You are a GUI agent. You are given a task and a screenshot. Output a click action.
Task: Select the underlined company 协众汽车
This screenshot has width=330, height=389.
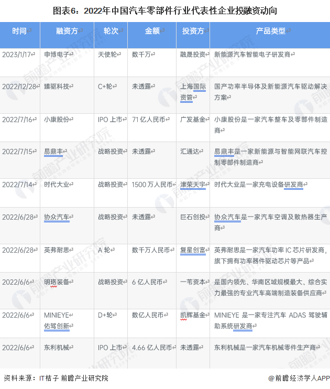click(x=57, y=218)
